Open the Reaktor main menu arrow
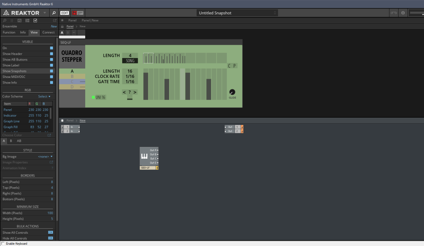The image size is (424, 246). point(45,13)
